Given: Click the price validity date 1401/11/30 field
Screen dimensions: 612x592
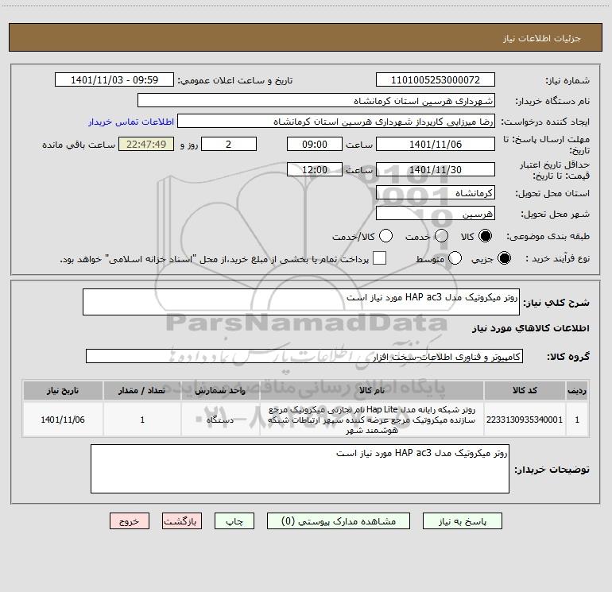Looking at the screenshot, I should coord(436,169).
